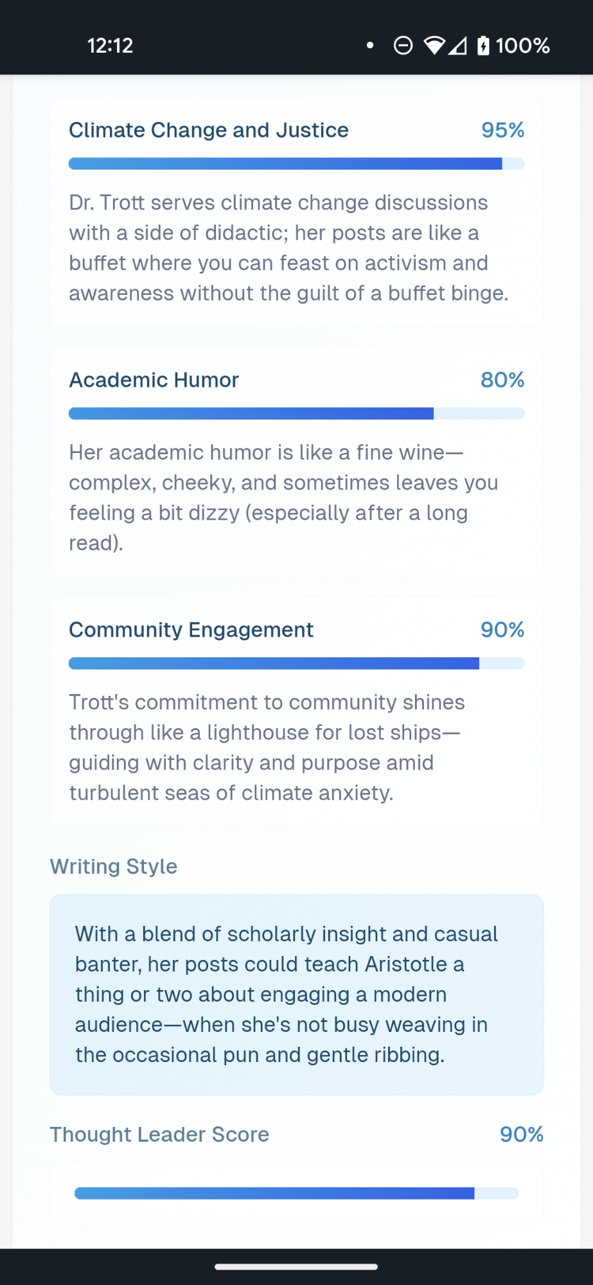Click the Community Engagement progress bar

[x=296, y=664]
